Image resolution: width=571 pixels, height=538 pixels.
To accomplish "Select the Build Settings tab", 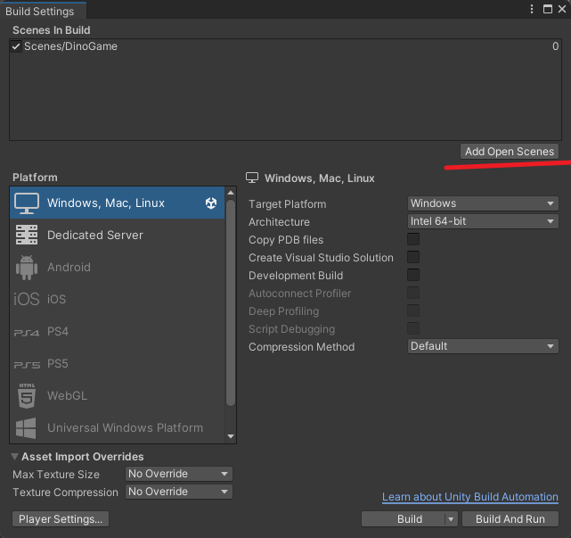I will point(40,12).
